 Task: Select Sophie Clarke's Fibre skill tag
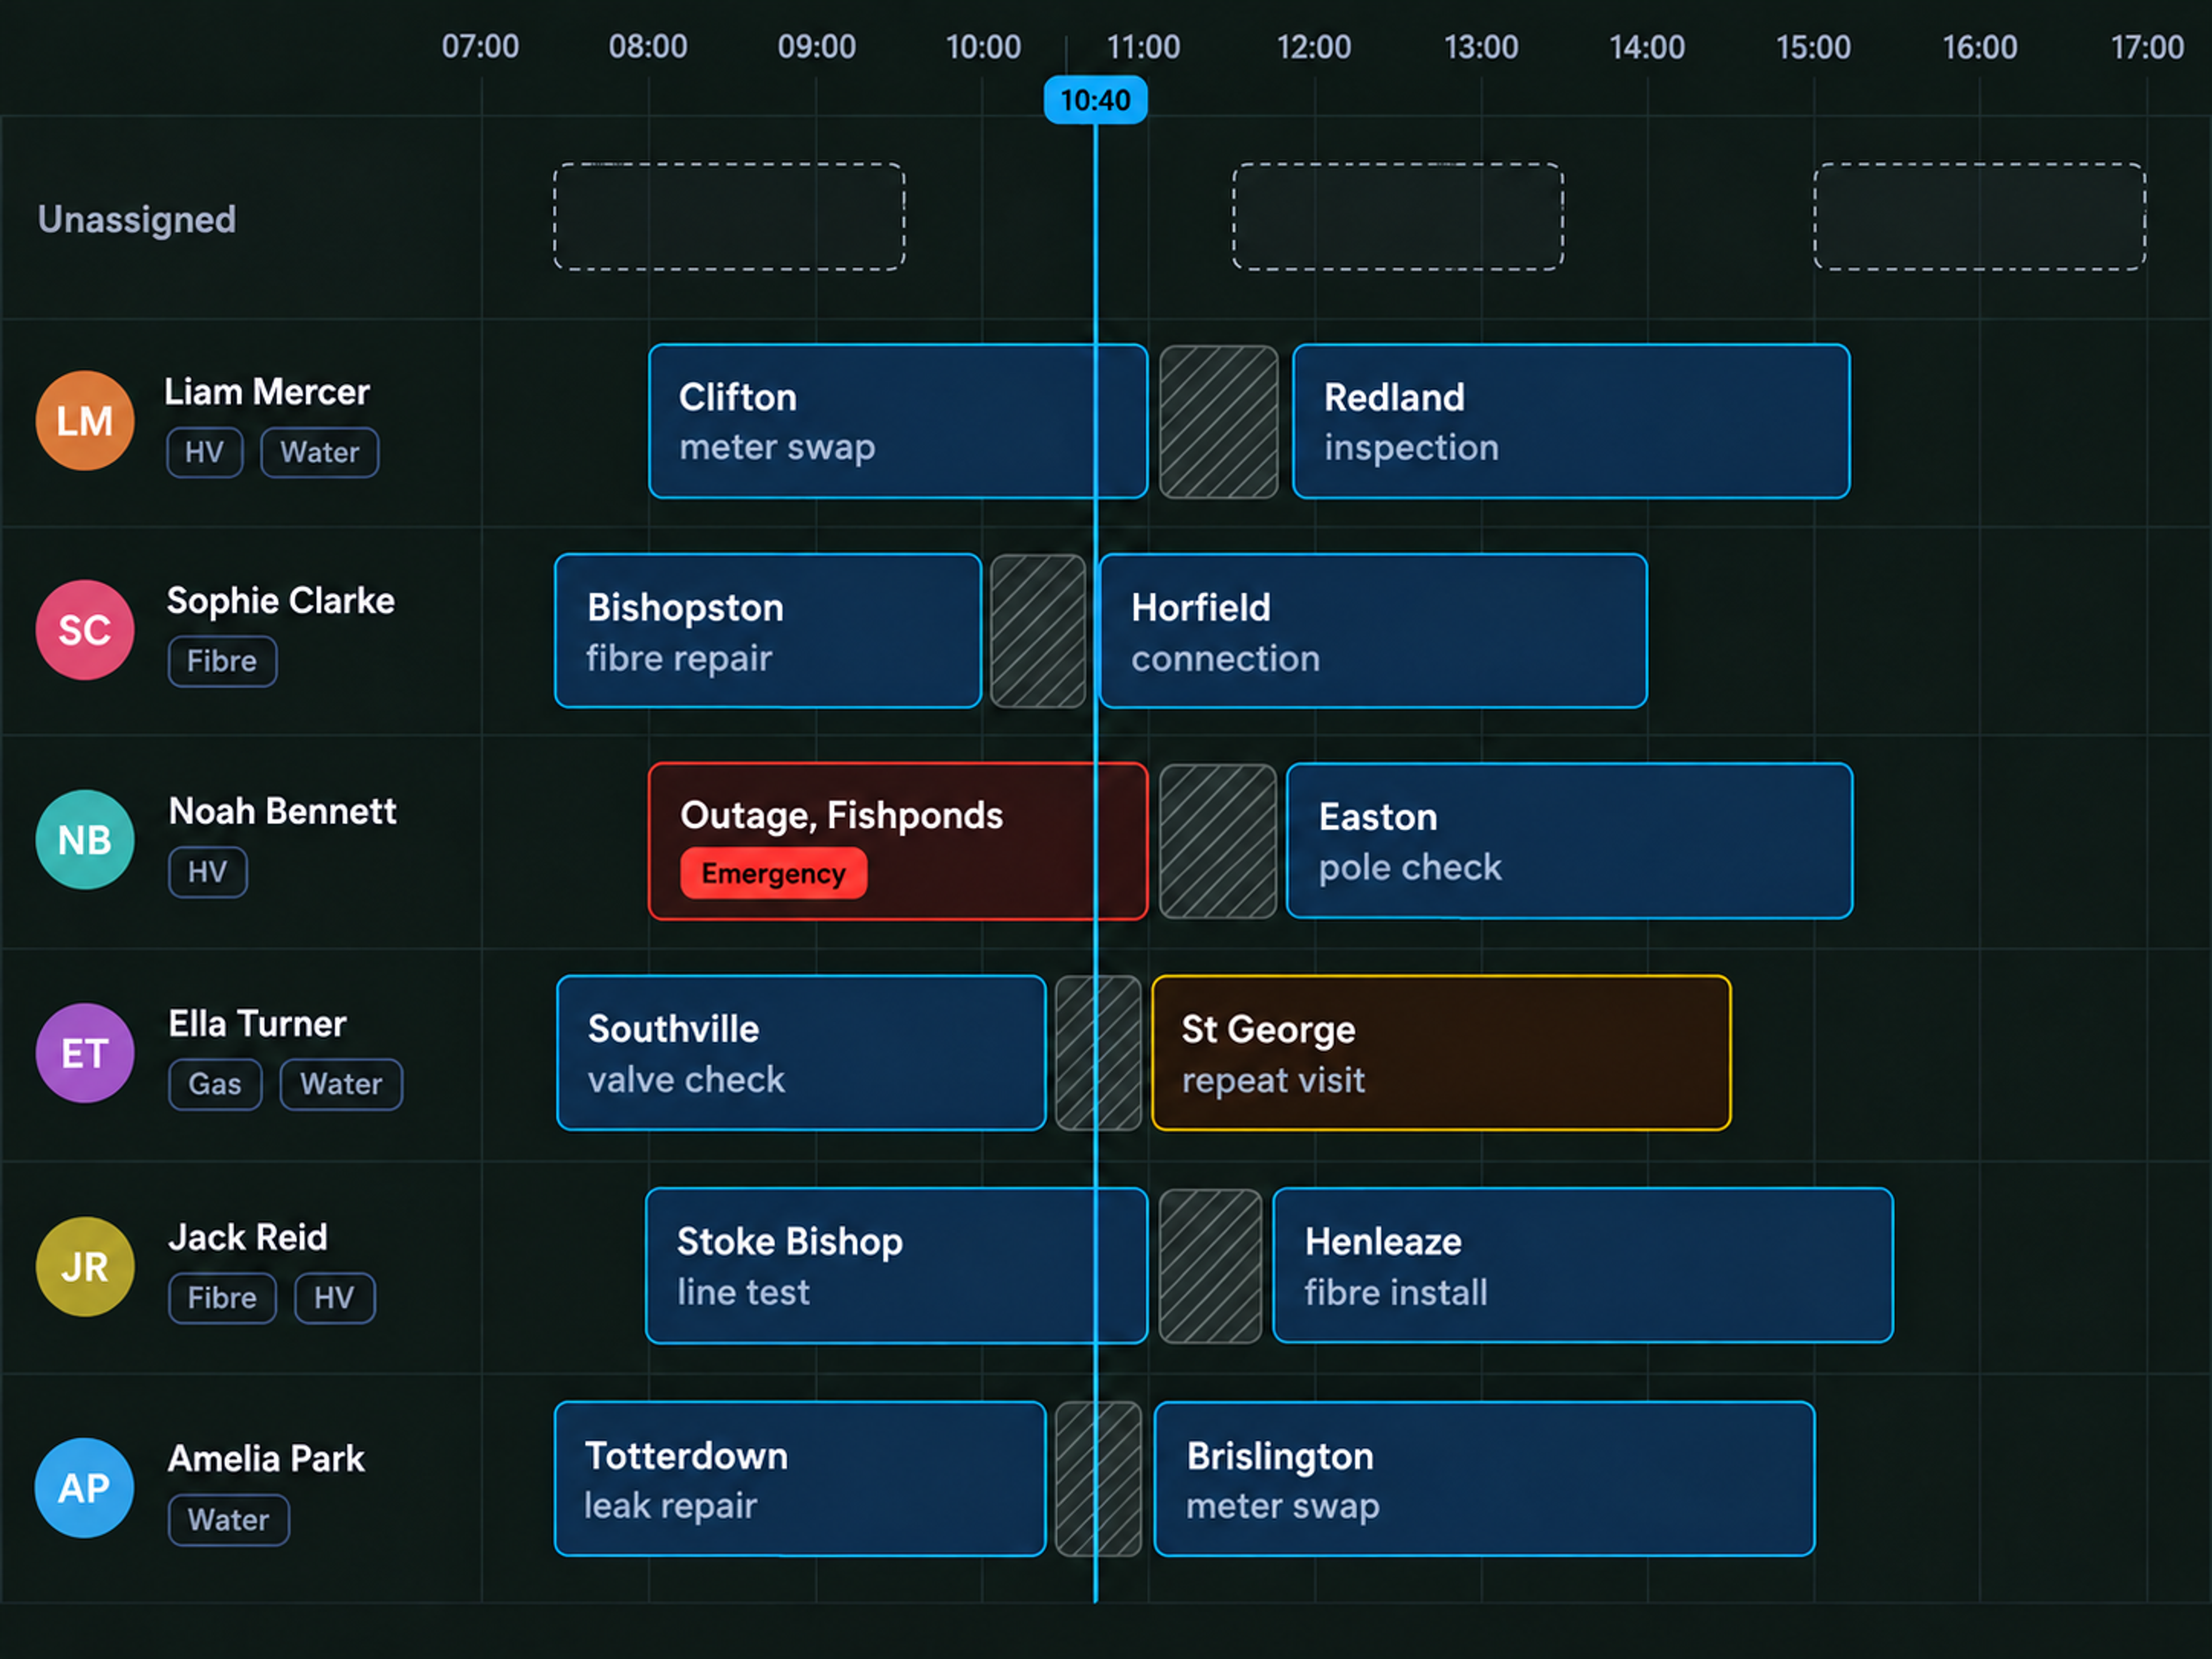point(222,661)
